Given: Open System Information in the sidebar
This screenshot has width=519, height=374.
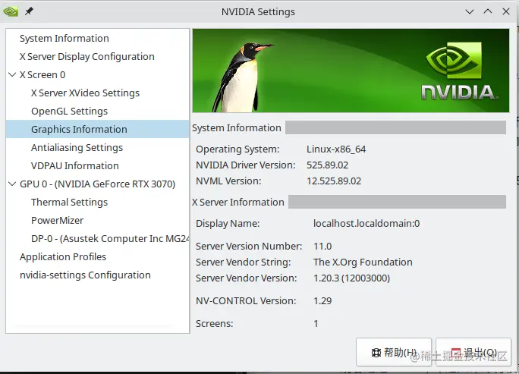Looking at the screenshot, I should click(x=64, y=39).
